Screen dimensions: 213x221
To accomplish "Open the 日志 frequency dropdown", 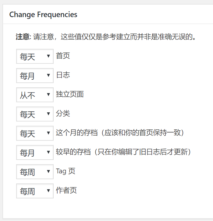I will pos(35,76).
